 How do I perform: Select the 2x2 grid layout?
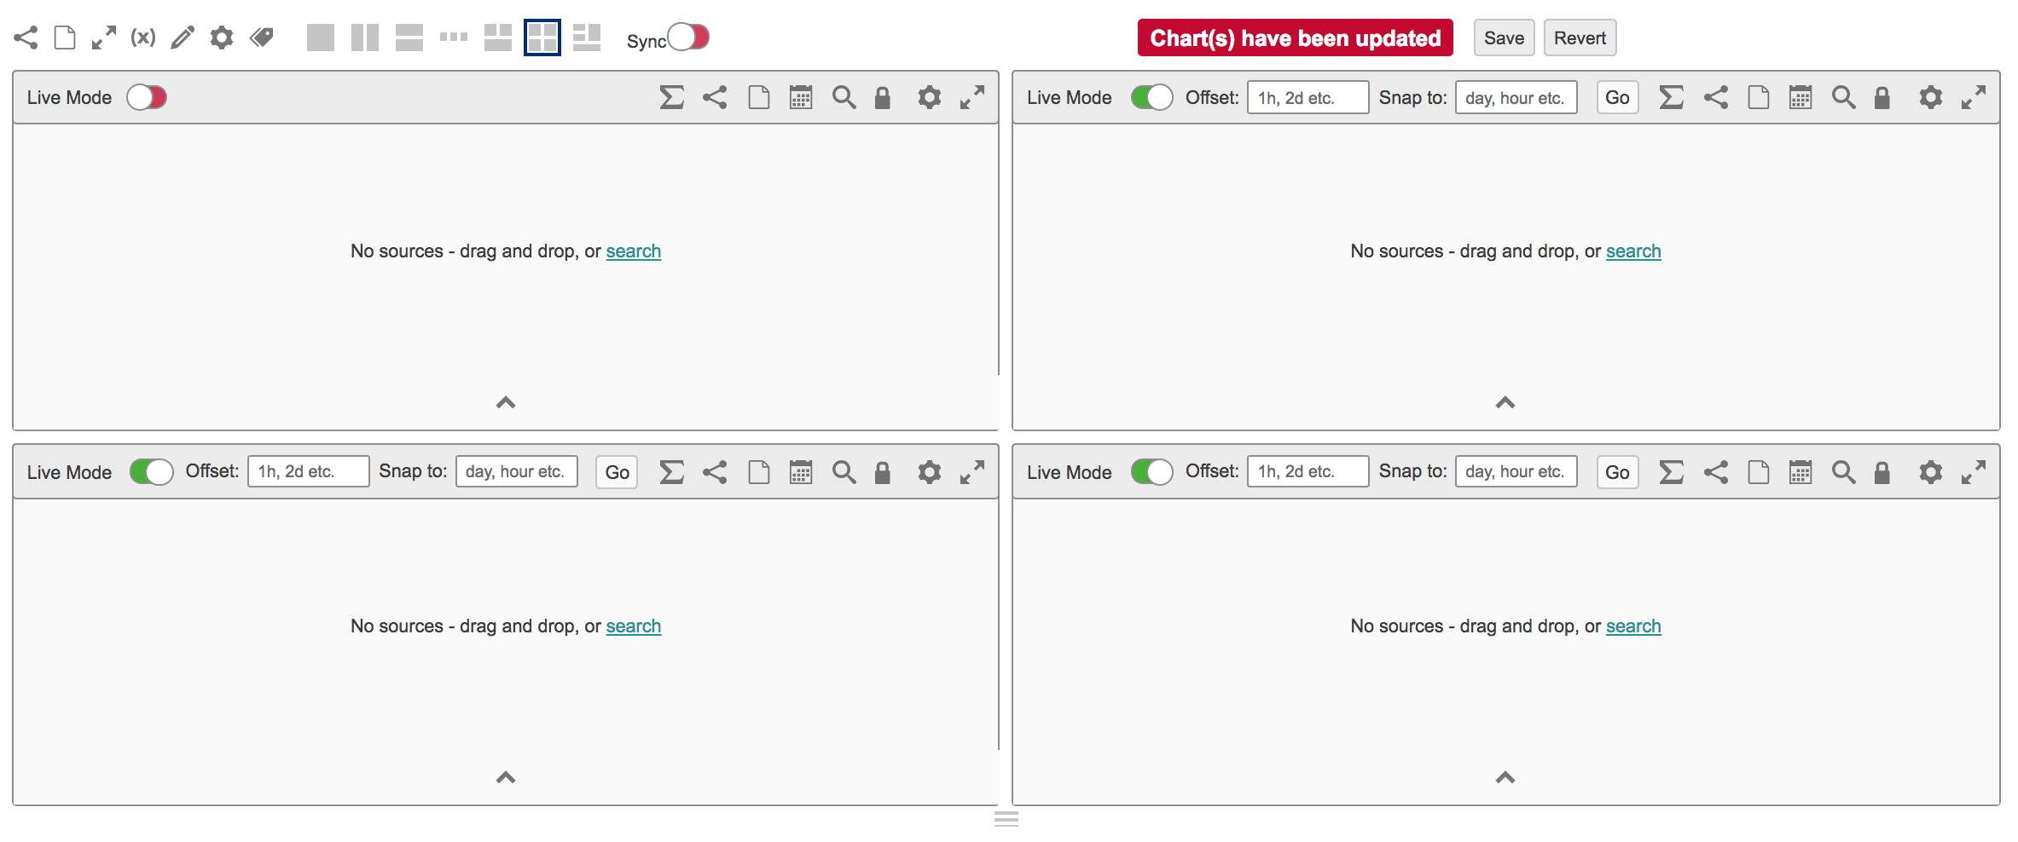542,37
